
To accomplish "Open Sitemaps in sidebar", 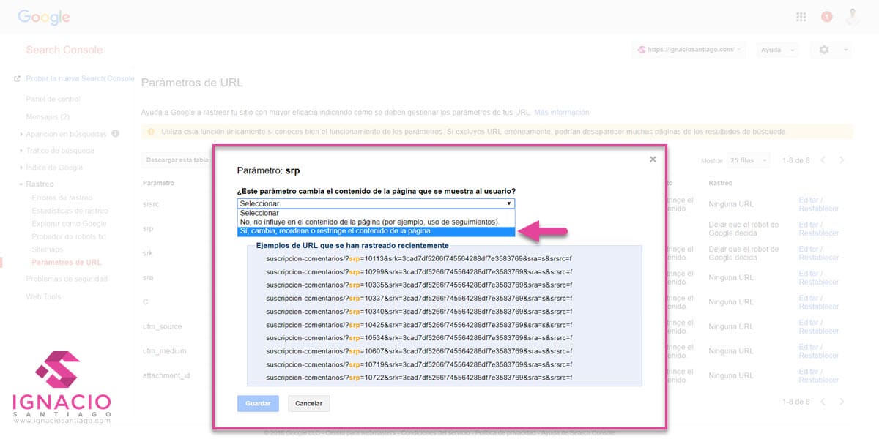I will [46, 249].
